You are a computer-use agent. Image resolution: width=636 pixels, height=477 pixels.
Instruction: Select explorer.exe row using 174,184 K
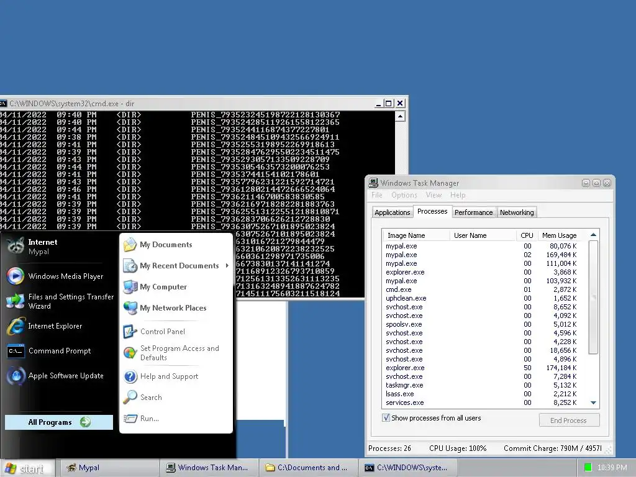(x=484, y=368)
